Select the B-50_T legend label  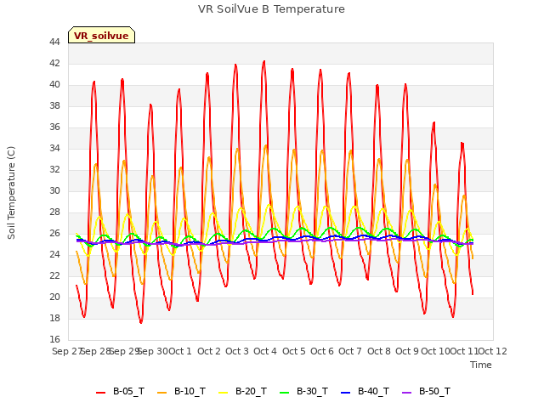tap(434, 391)
